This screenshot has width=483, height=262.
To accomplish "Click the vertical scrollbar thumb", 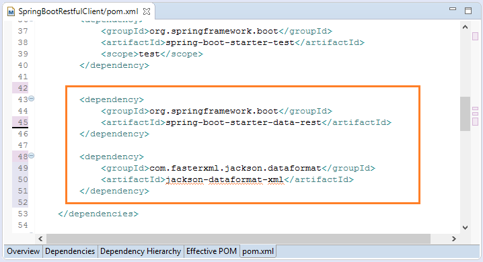I will pyautogui.click(x=465, y=114).
